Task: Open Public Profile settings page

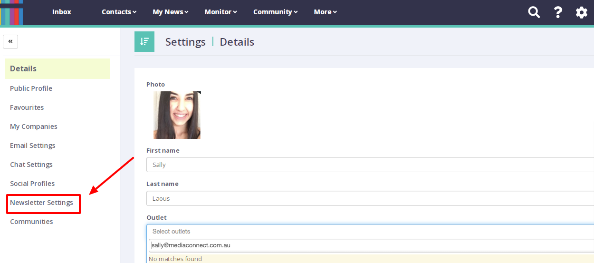Action: coord(31,88)
